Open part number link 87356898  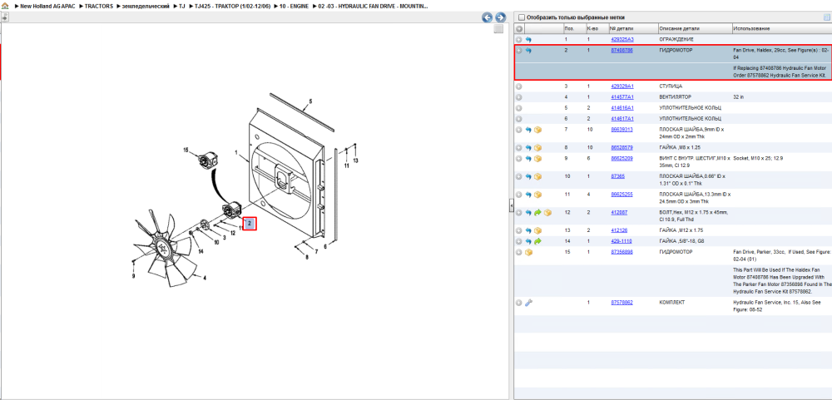[x=622, y=252]
